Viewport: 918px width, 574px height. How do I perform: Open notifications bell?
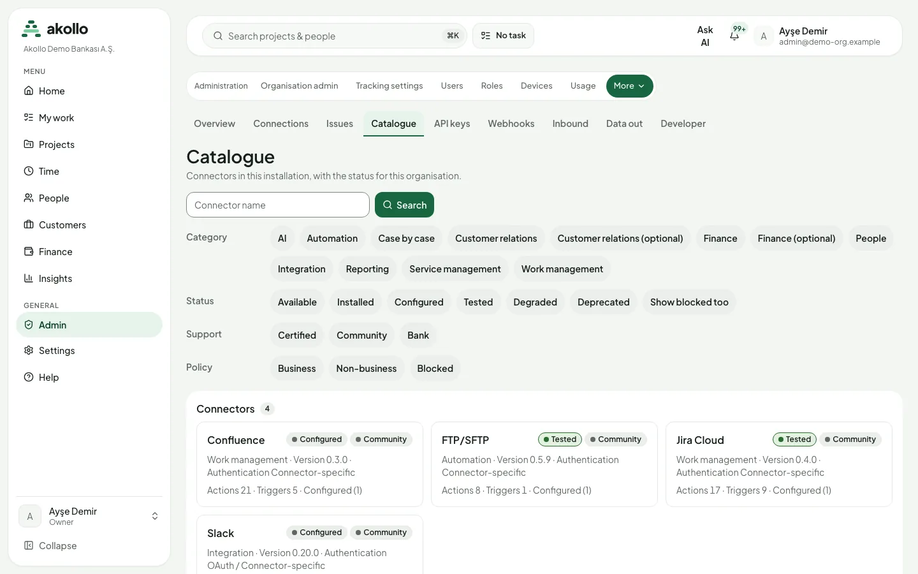click(735, 36)
